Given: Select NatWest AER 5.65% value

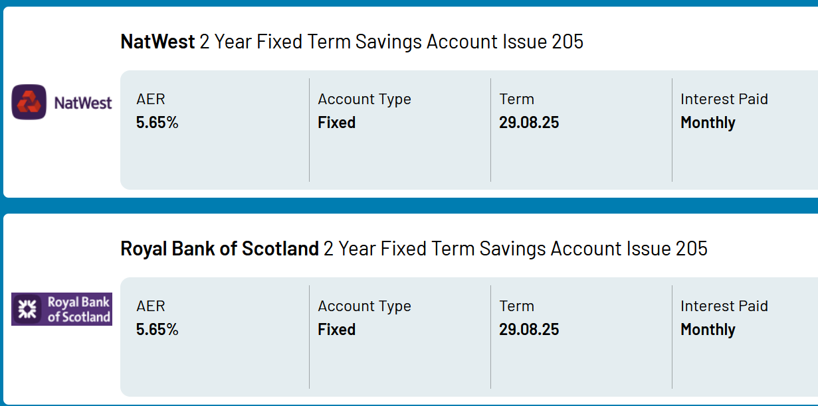Looking at the screenshot, I should [157, 123].
